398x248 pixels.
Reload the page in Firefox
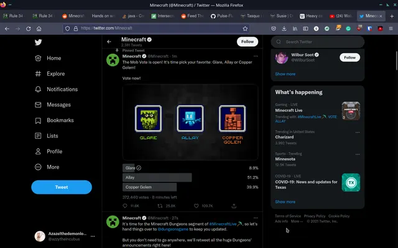click(x=28, y=29)
